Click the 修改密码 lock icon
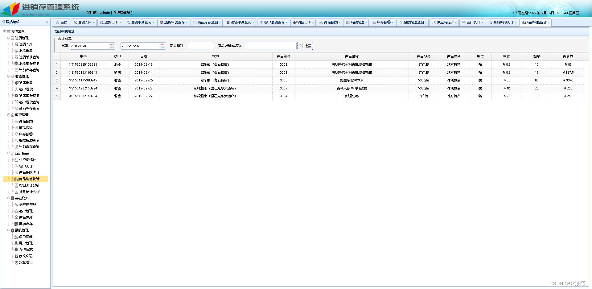This screenshot has height=289, width=592. tap(16, 256)
